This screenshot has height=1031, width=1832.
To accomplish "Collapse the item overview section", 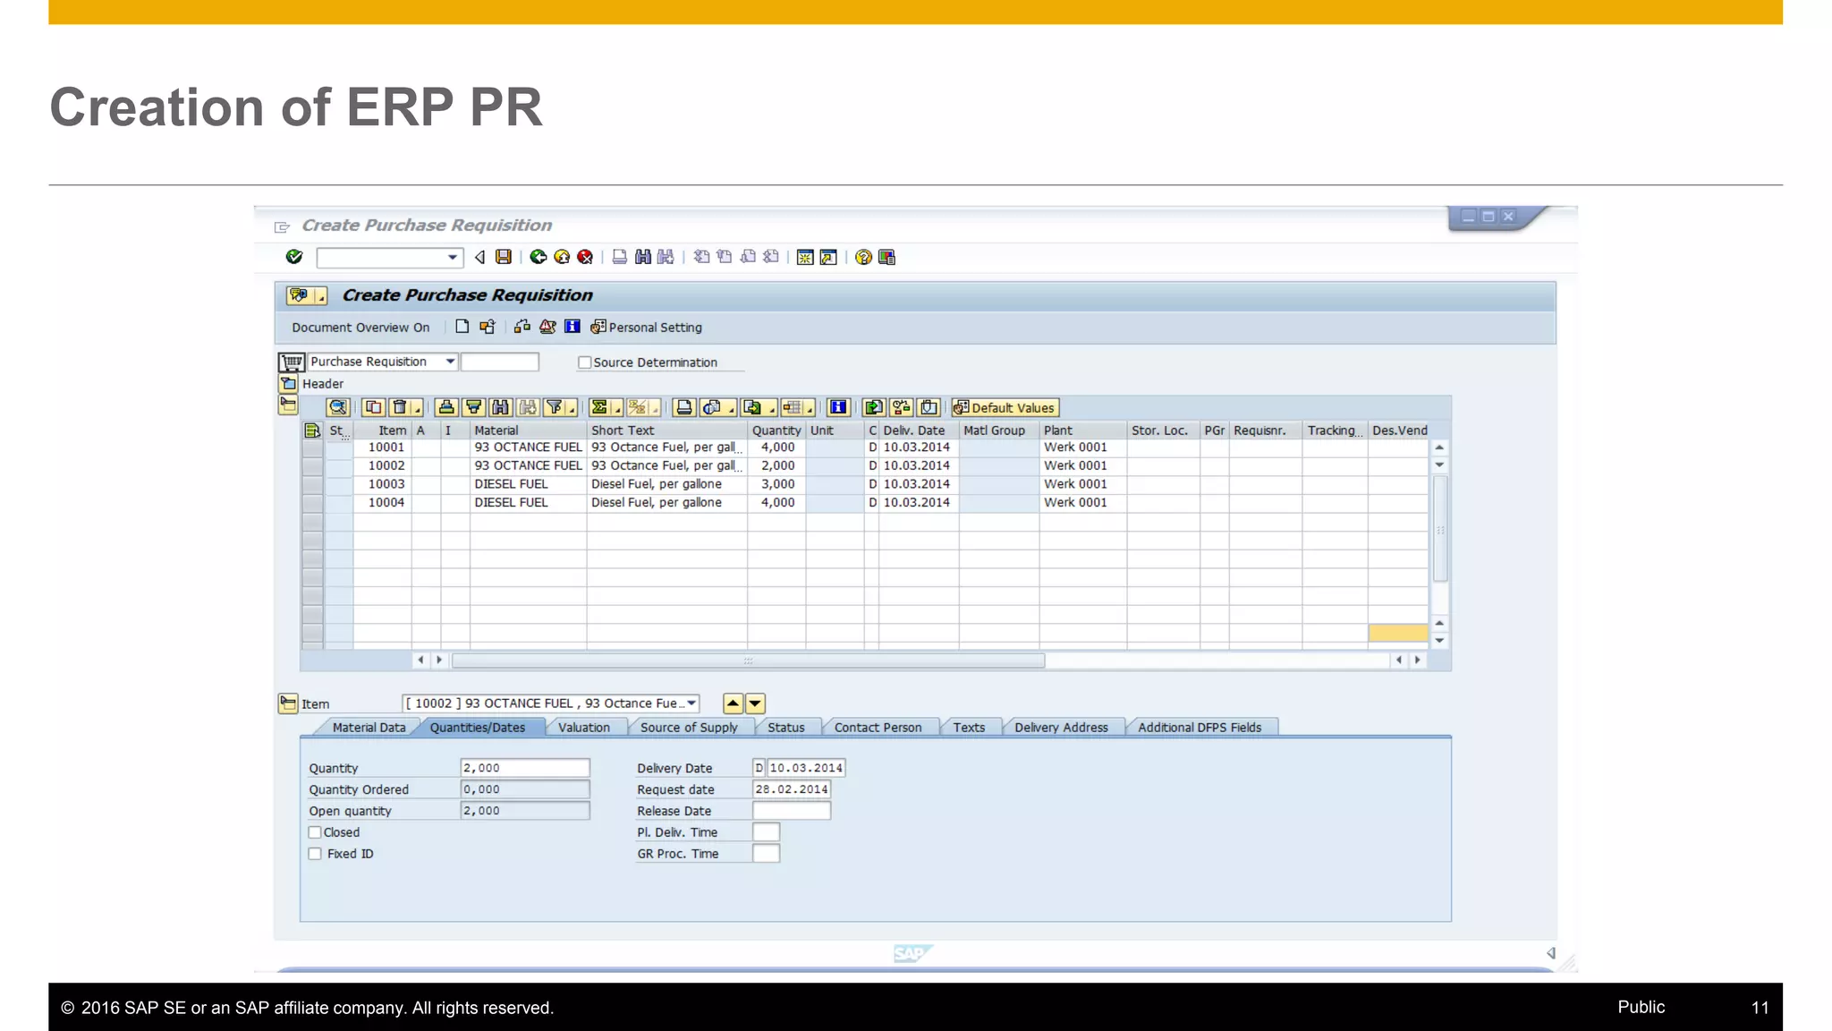I will coord(288,405).
